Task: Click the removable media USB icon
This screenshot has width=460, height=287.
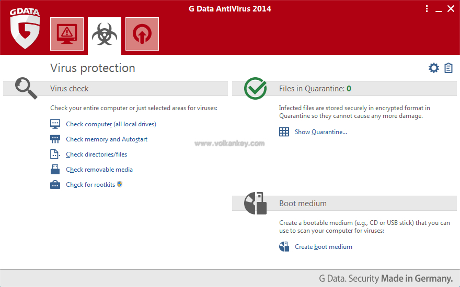Action: pyautogui.click(x=55, y=170)
